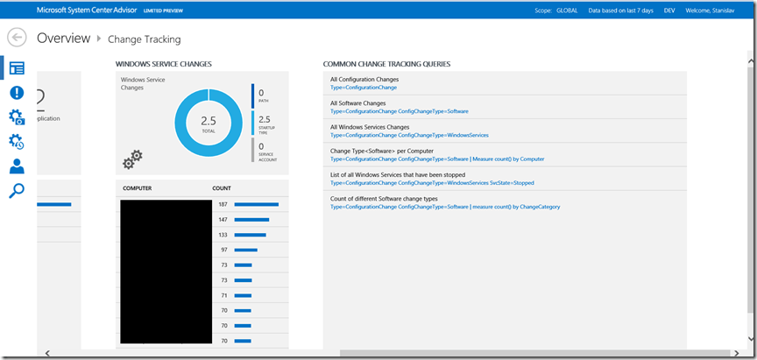Screen dimensions: 757x360
Task: Open the alerts exclamation sidebar icon
Action: 16,93
